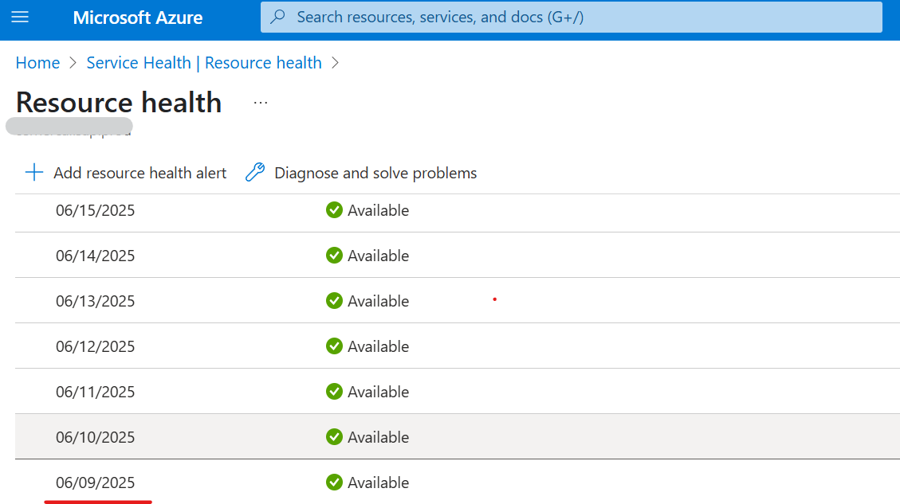
Task: Click the Available status icon for 06/09/2025
Action: coord(334,482)
